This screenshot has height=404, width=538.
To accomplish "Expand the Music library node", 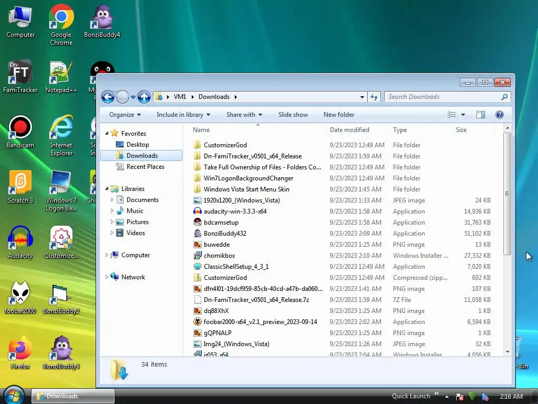I will click(x=112, y=210).
